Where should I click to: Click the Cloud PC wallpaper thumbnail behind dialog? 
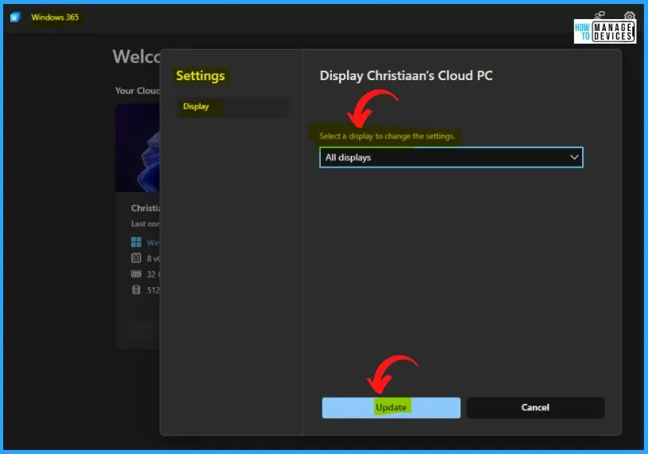click(x=137, y=148)
